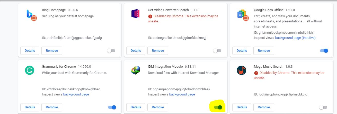This screenshot has height=114, width=337.
Task: Click red warning icon on Mega Music Search
Action: 256,73
